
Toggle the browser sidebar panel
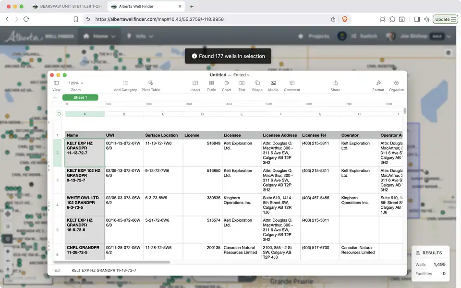[417, 19]
